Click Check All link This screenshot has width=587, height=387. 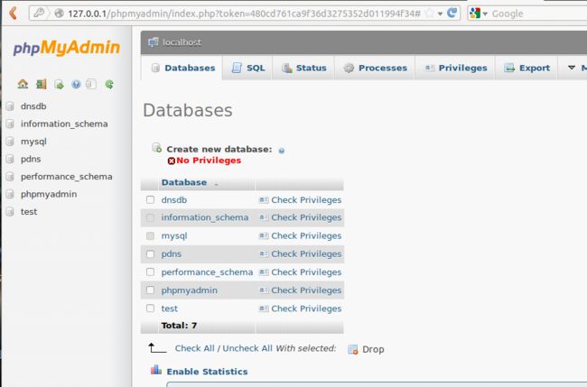195,348
